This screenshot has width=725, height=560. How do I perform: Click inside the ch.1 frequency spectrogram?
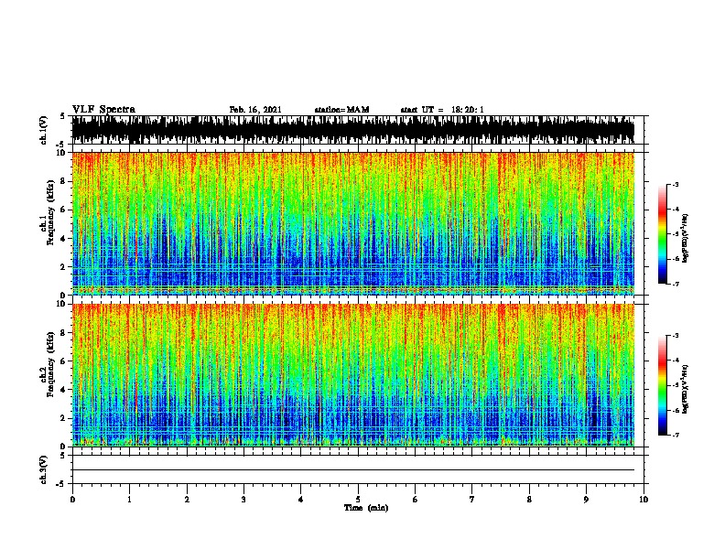click(x=353, y=223)
